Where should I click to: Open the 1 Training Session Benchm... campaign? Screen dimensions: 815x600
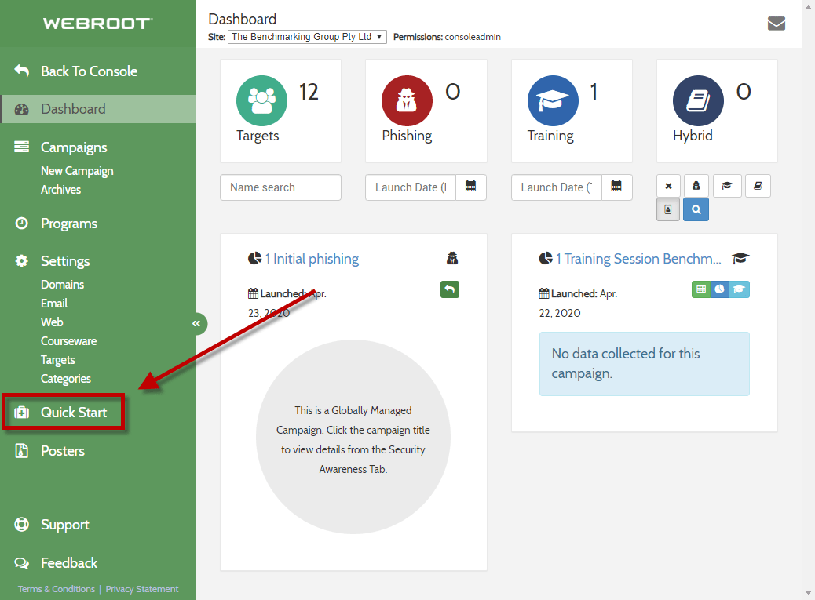638,259
